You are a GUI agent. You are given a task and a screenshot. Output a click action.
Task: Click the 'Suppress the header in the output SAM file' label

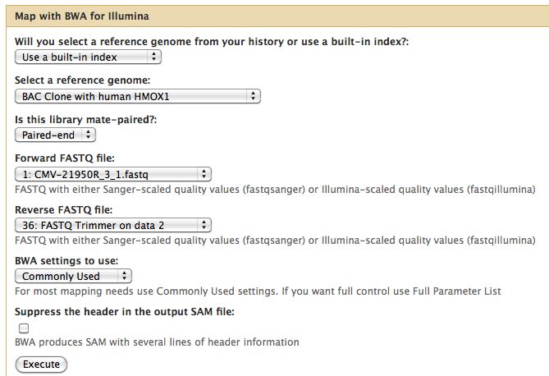coord(126,312)
